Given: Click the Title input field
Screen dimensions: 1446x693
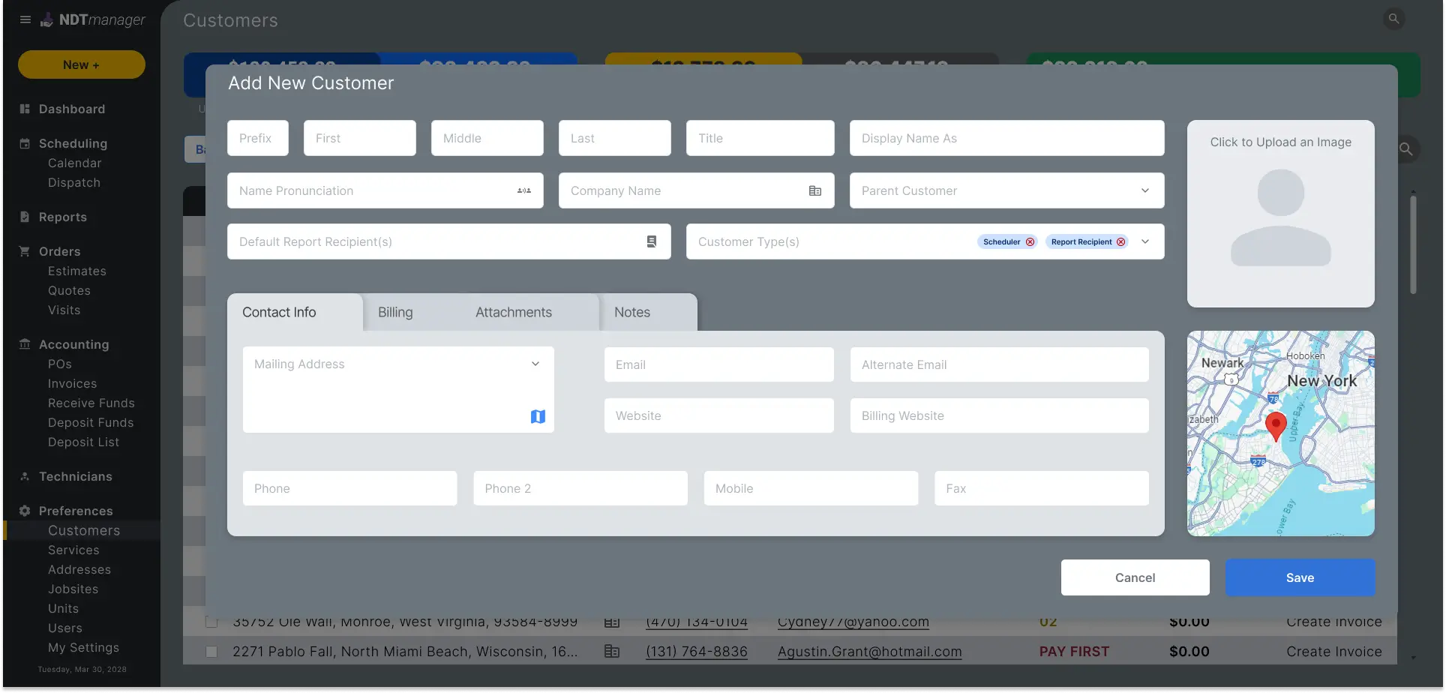Looking at the screenshot, I should pyautogui.click(x=760, y=138).
